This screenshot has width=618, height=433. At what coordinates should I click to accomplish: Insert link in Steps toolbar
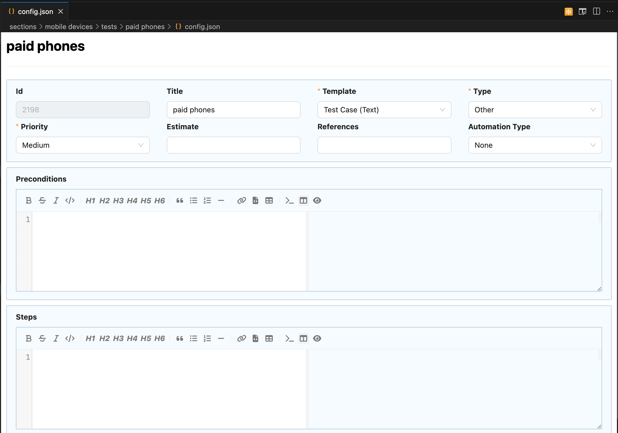(x=241, y=338)
